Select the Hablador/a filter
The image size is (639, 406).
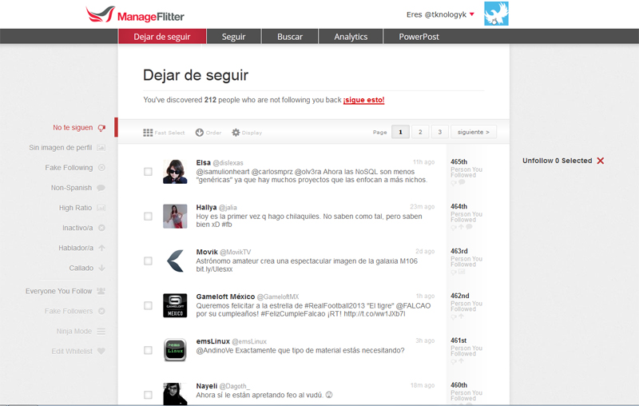(x=76, y=248)
